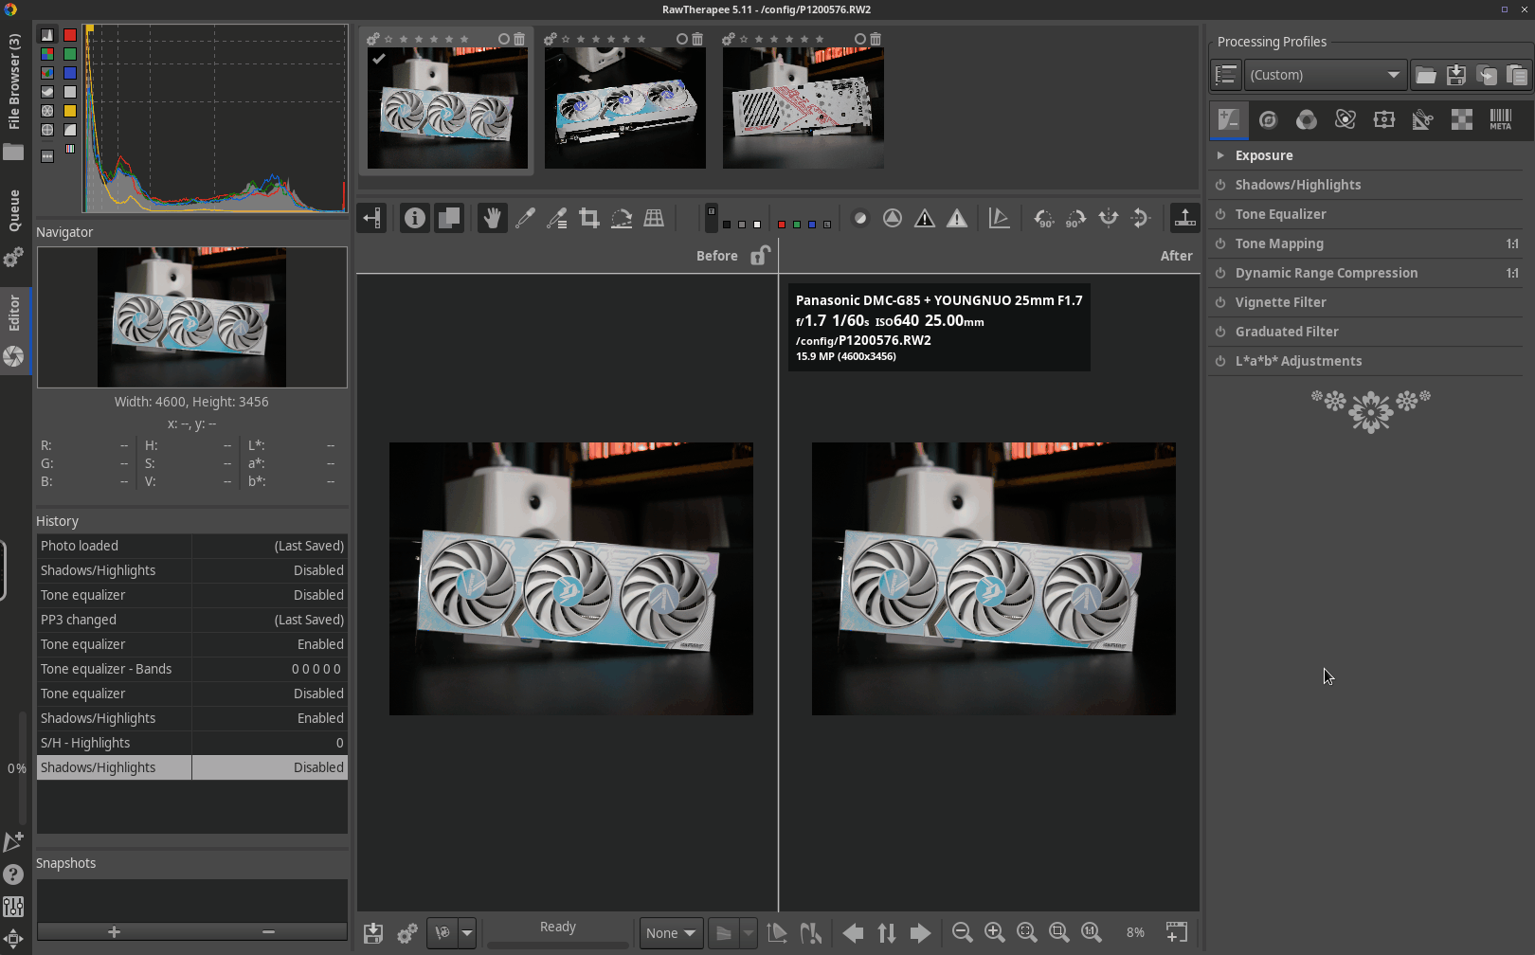Toggle clipped highlight indication warning

pyautogui.click(x=957, y=218)
